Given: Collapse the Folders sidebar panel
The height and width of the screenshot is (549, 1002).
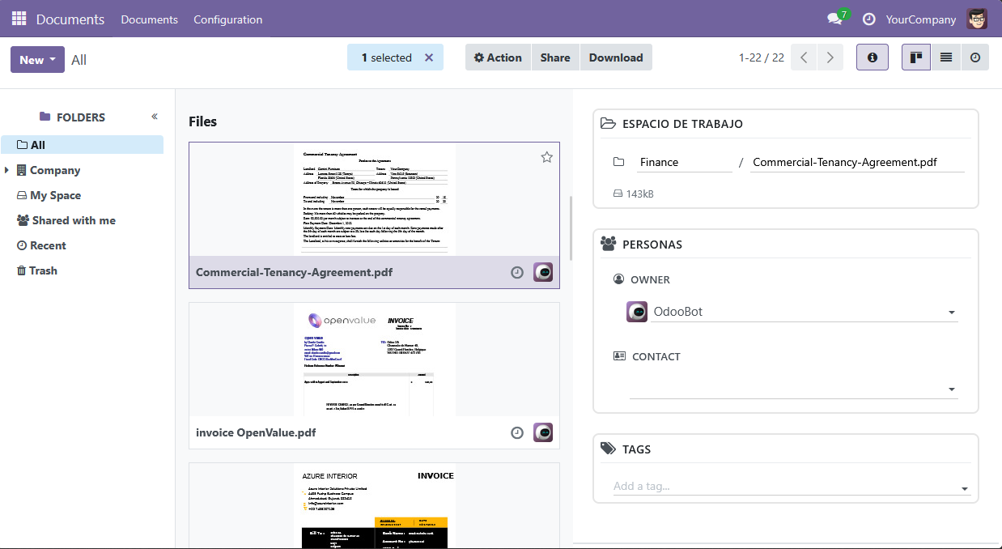Looking at the screenshot, I should (x=155, y=117).
